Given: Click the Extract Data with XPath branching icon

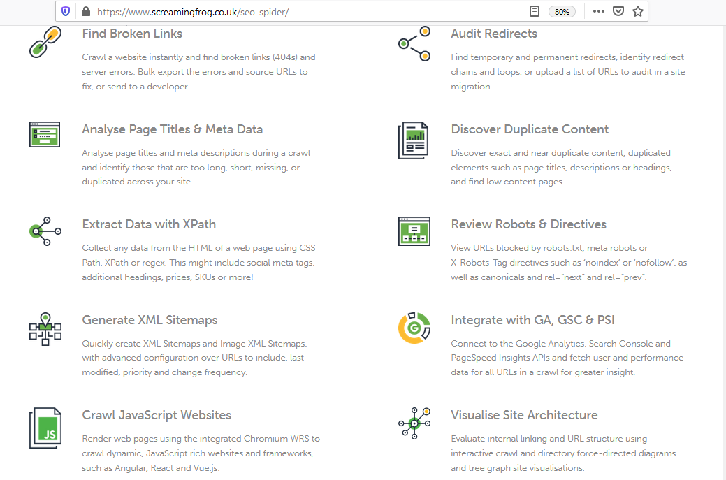Looking at the screenshot, I should [45, 231].
